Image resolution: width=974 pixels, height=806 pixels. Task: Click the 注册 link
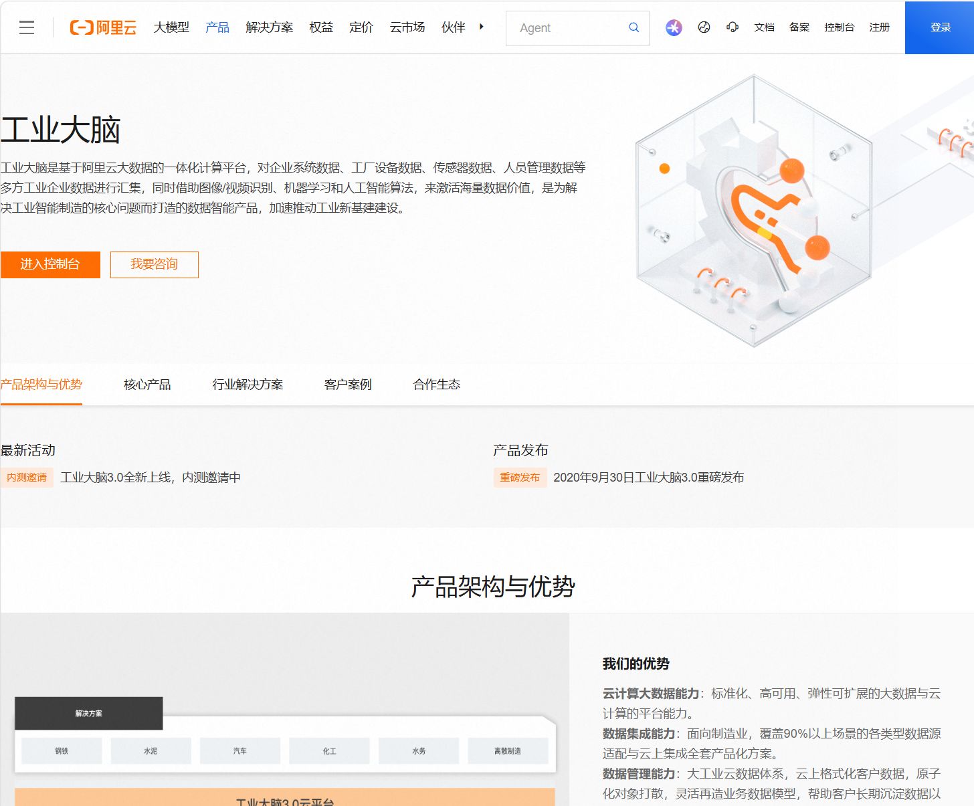[880, 27]
